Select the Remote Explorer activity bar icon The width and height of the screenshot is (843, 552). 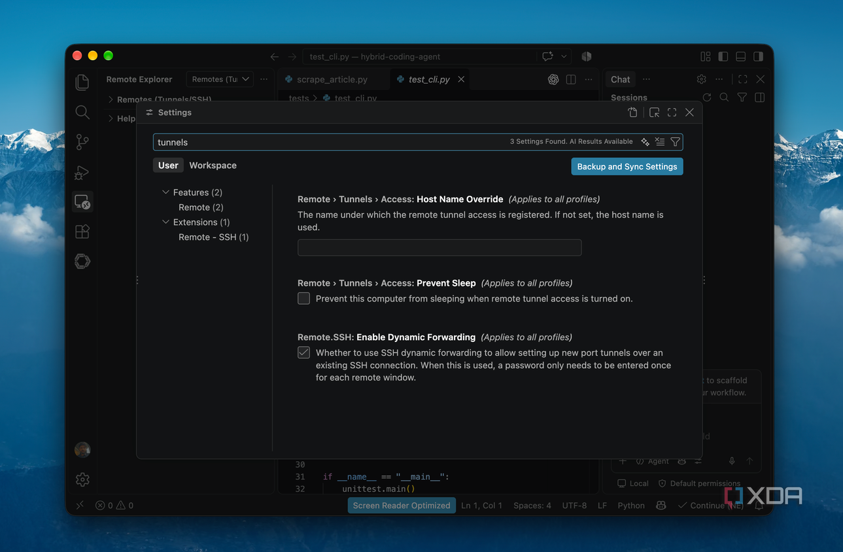[82, 201]
